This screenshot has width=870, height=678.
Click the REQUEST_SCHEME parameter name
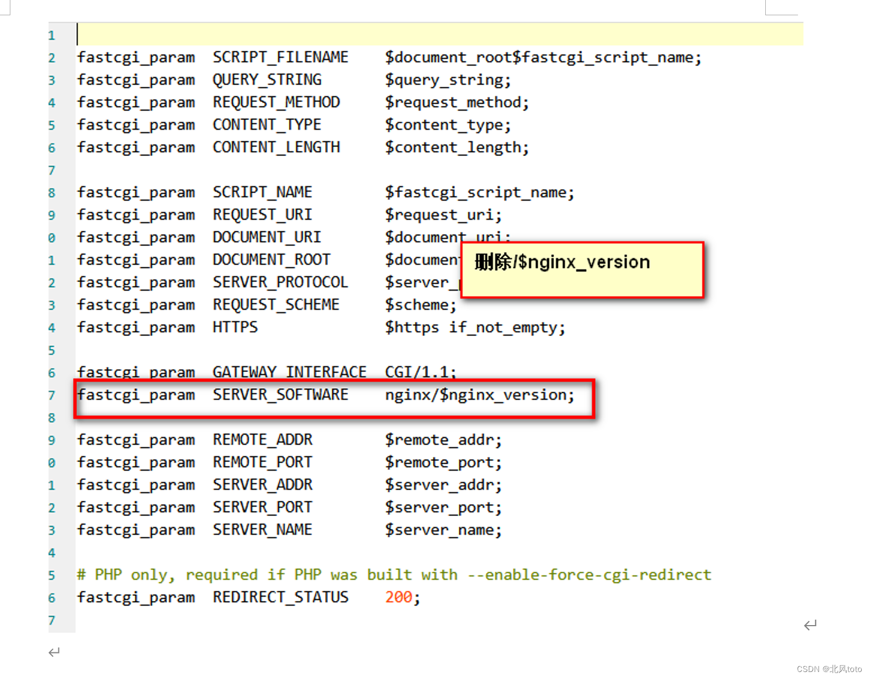[x=276, y=305]
